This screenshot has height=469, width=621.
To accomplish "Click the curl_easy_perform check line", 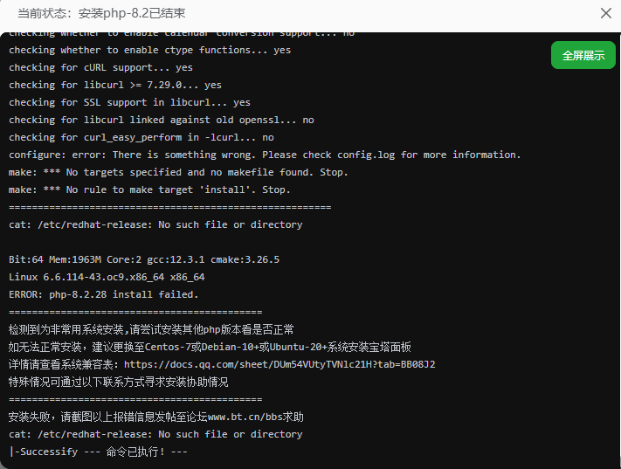I will point(141,137).
